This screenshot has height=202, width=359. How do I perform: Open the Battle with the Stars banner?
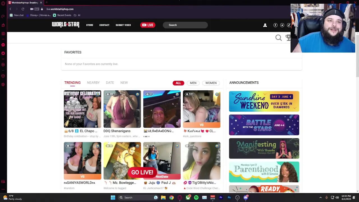[264, 125]
